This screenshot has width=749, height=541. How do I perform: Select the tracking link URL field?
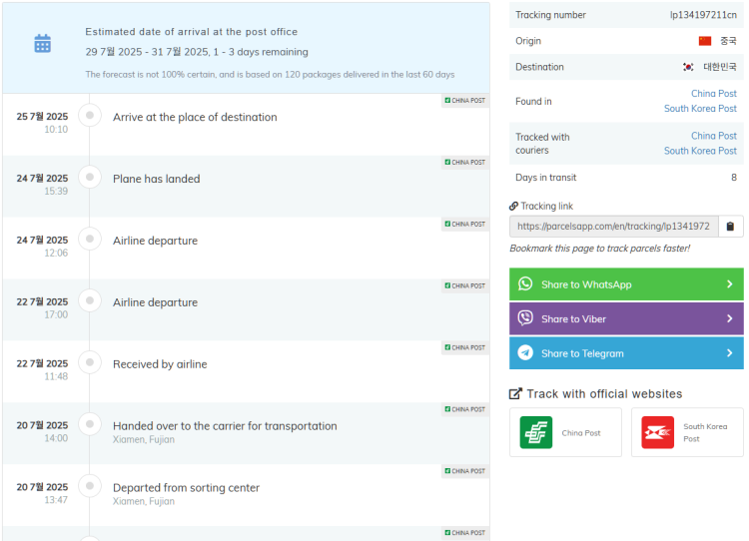(614, 227)
